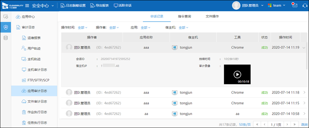Click the hamburger menu icon beside 安全中心
The image size is (309, 128).
(x=27, y=5)
